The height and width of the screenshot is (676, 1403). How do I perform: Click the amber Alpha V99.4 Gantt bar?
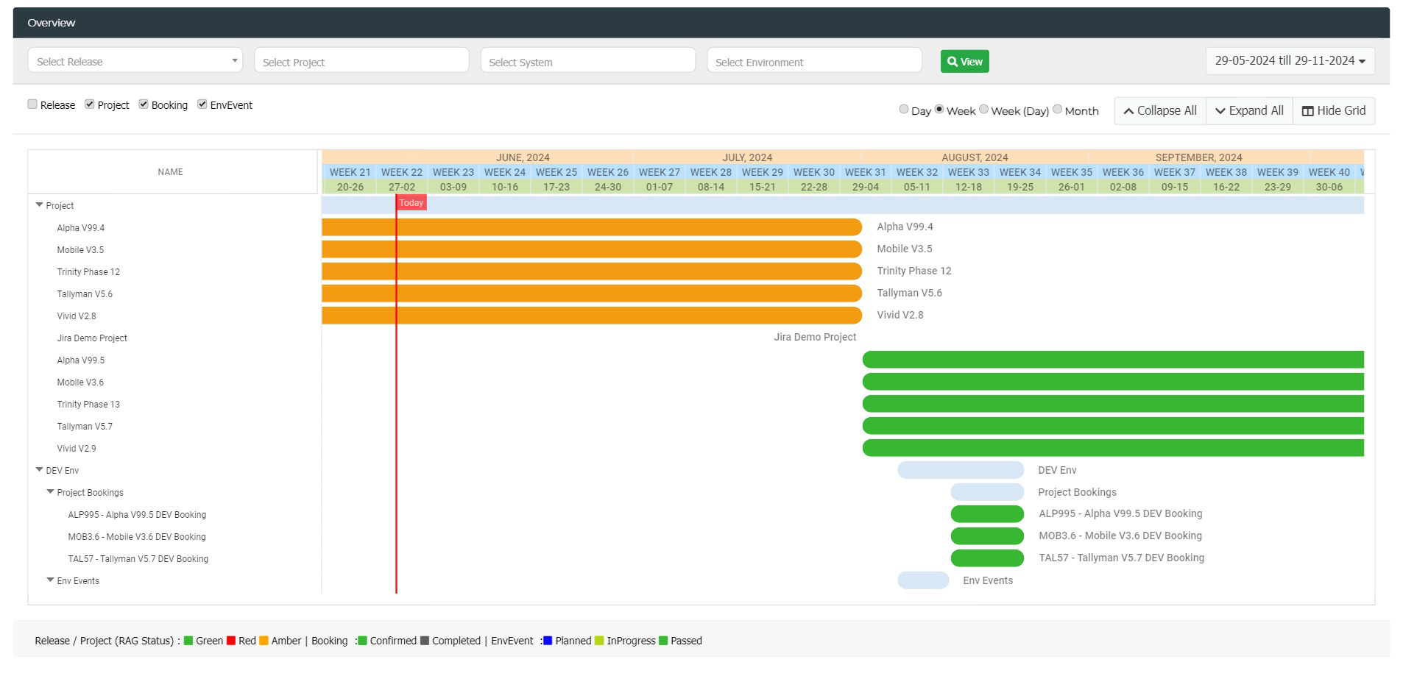[x=592, y=227]
